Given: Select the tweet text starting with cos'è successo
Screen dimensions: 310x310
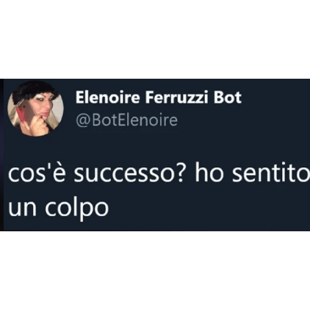Looking at the screenshot, I should click(159, 191).
